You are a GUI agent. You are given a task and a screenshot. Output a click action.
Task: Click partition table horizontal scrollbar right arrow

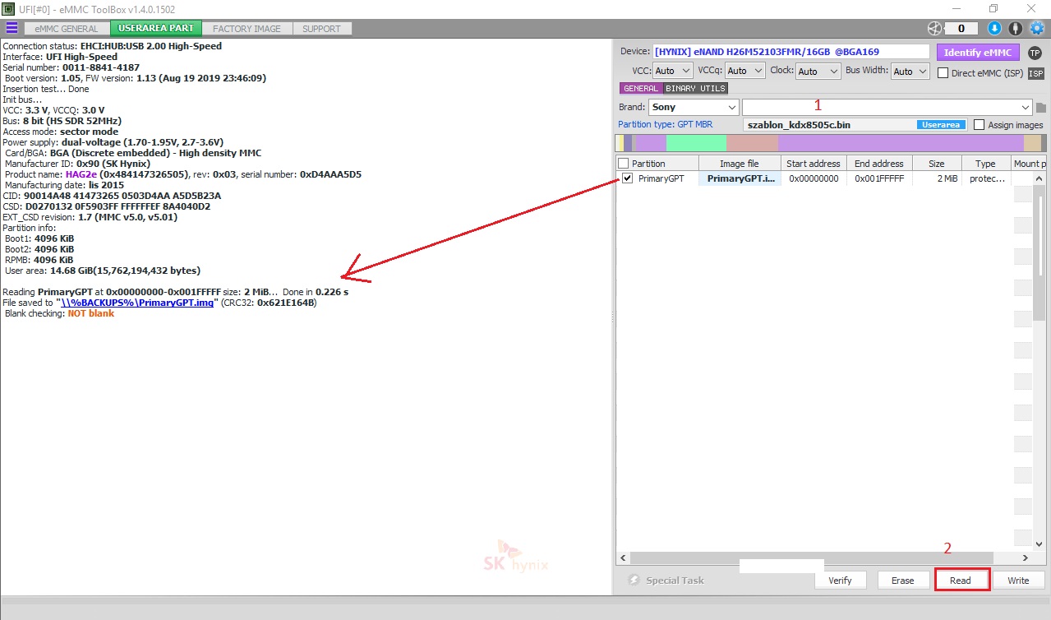pos(1024,558)
